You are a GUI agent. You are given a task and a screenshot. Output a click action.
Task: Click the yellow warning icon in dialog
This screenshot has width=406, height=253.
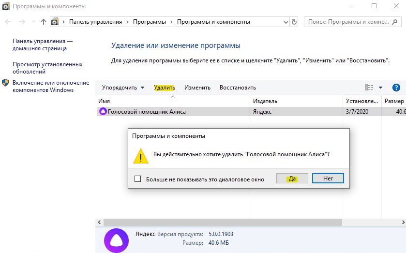pyautogui.click(x=141, y=156)
